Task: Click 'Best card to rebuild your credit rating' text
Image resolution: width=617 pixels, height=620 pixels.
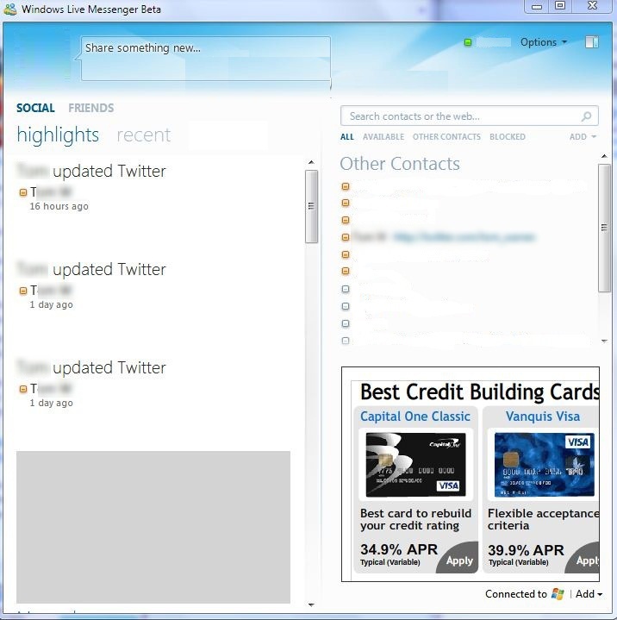Action: click(x=415, y=519)
